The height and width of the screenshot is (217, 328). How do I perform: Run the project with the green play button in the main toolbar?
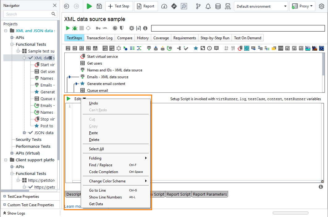(89, 6)
